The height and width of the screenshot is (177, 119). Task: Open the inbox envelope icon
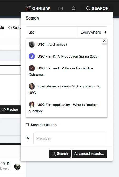click(x=61, y=8)
